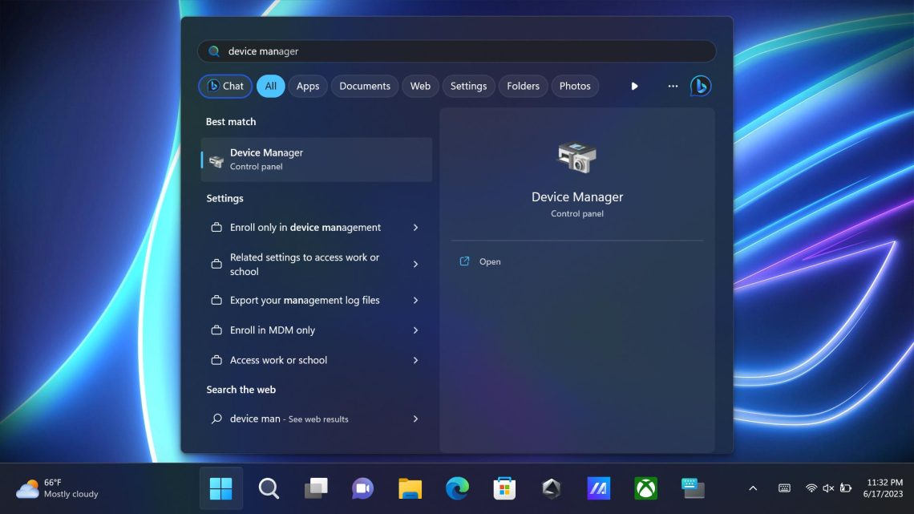Open the clock showing 11:32 PM
This screenshot has height=514, width=914.
pyautogui.click(x=883, y=488)
